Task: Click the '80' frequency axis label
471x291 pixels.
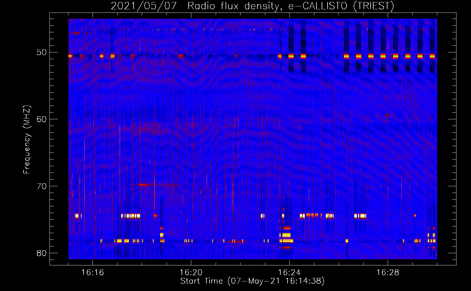Action: [42, 253]
